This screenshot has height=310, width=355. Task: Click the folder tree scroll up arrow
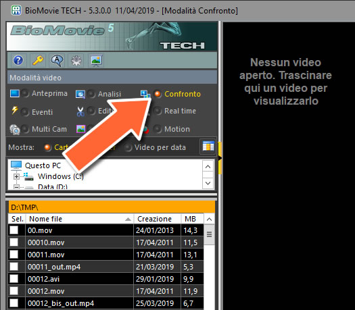pyautogui.click(x=208, y=166)
